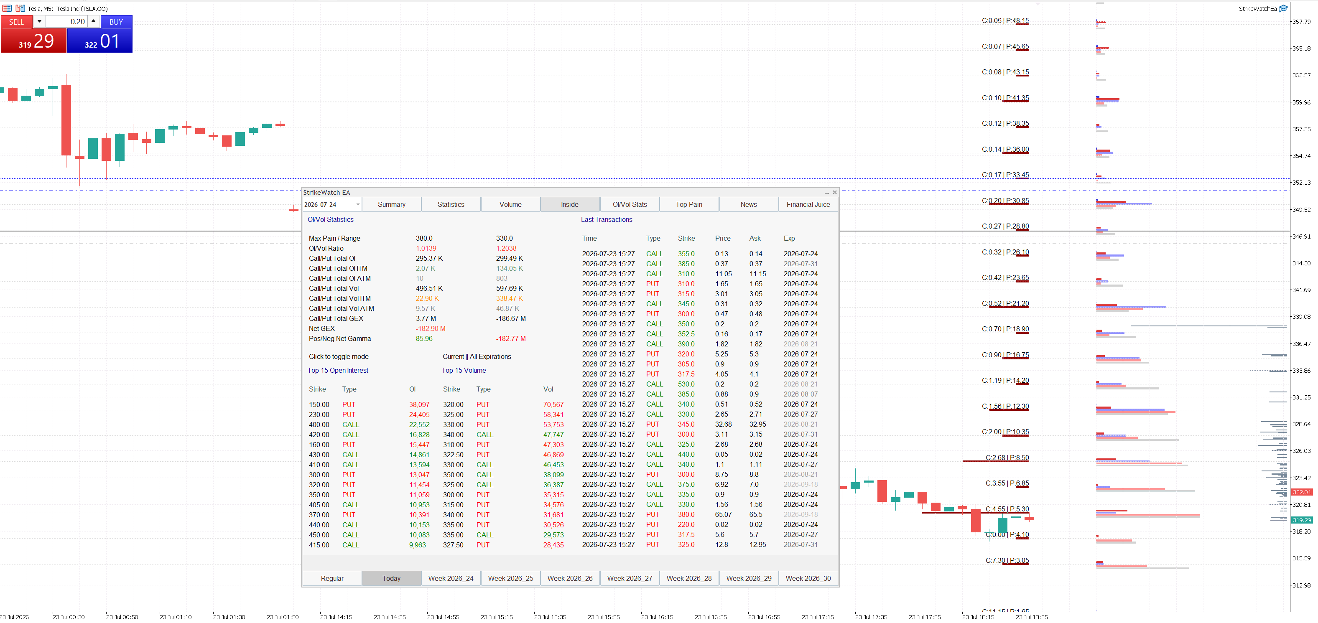Expand the 2026-07-24 expiration date dropdown
The width and height of the screenshot is (1318, 623).
357,205
